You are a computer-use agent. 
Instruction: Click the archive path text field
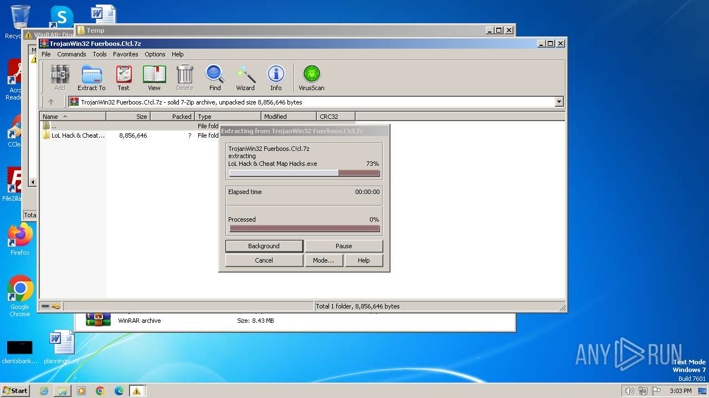(x=311, y=102)
